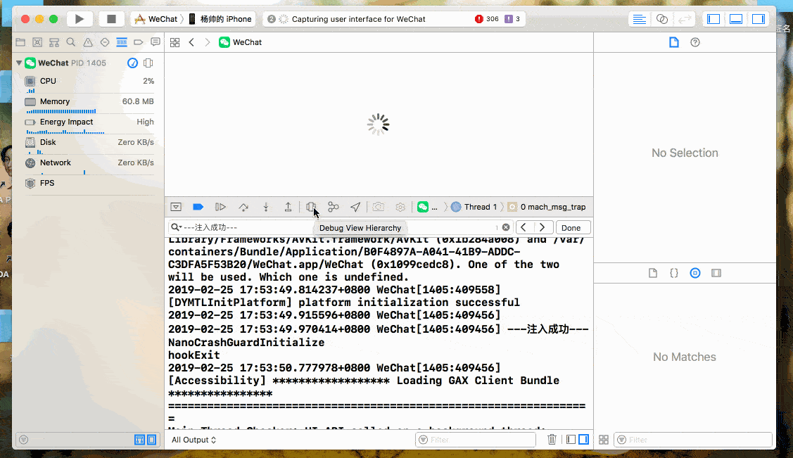Screen dimensions: 793x458
Task: Go to previous search match
Action: (x=524, y=227)
